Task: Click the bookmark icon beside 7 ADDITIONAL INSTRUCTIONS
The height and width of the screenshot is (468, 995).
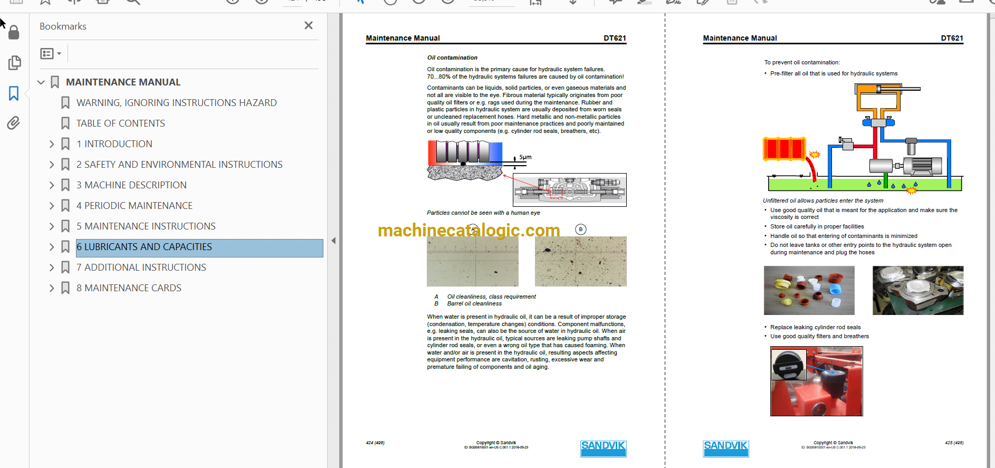Action: pyautogui.click(x=65, y=268)
